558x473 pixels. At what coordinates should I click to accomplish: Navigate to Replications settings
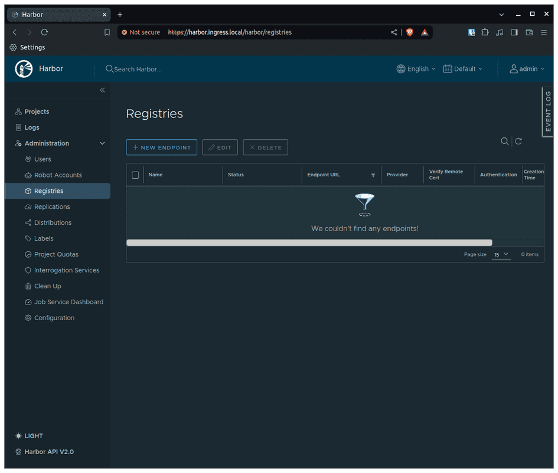(51, 206)
